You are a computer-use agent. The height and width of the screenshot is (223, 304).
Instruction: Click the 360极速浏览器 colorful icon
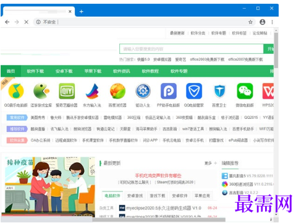coord(224,184)
